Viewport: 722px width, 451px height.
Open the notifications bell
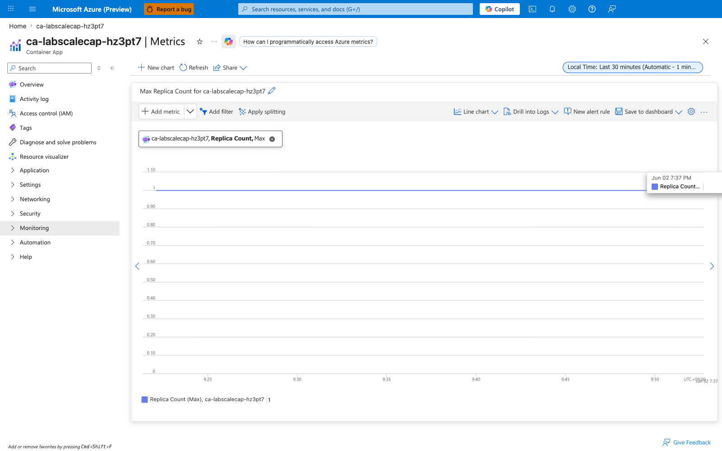[552, 9]
